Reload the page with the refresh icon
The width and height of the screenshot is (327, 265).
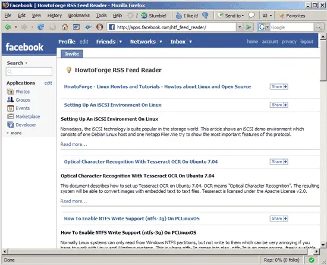click(40, 27)
